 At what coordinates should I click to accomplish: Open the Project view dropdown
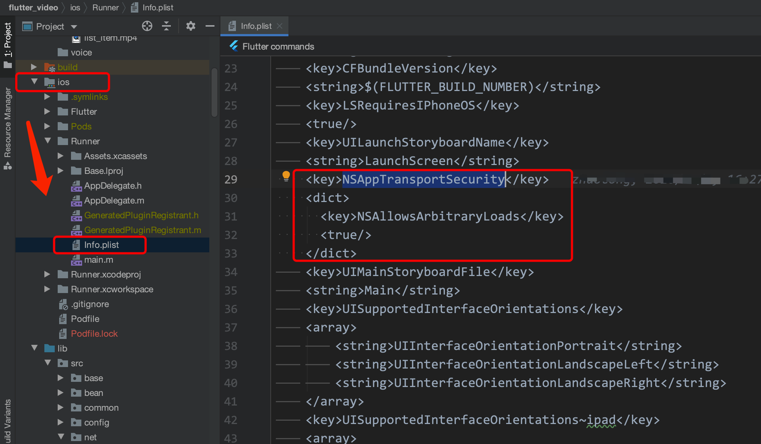click(x=74, y=27)
